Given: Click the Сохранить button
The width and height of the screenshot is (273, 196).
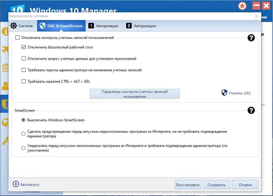Looking at the screenshot, I should 216,185.
